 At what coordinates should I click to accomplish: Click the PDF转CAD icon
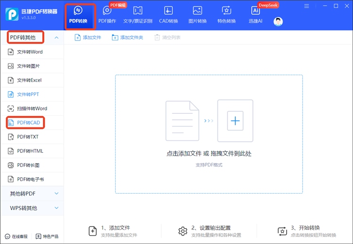tap(10, 123)
